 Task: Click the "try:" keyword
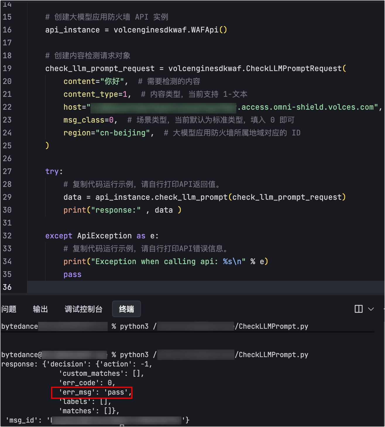click(54, 171)
